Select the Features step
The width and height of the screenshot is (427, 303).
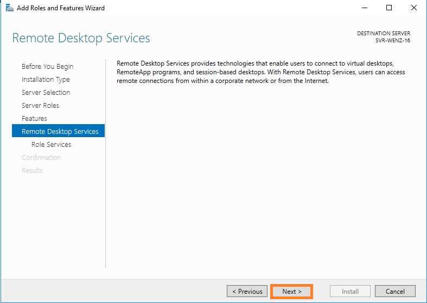tap(34, 119)
